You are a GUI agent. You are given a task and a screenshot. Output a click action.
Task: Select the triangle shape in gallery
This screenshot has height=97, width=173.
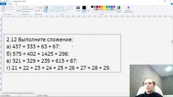pos(63,7)
